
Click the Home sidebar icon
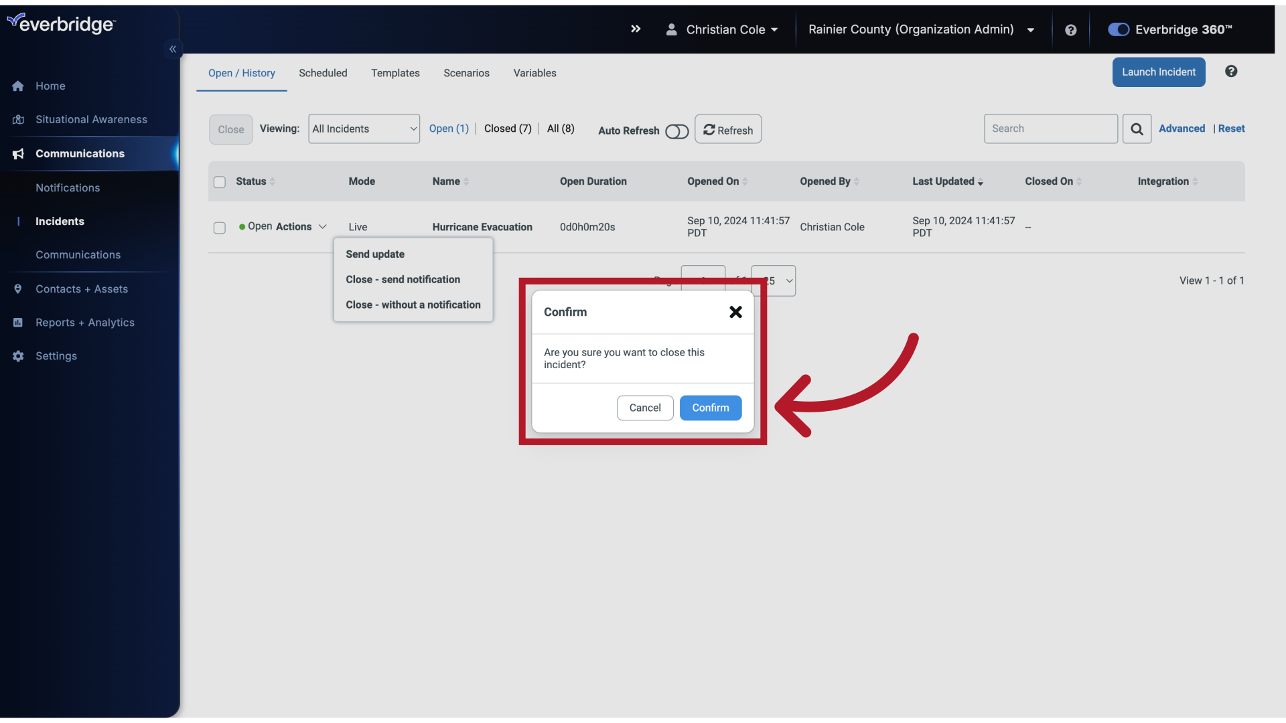click(x=18, y=86)
